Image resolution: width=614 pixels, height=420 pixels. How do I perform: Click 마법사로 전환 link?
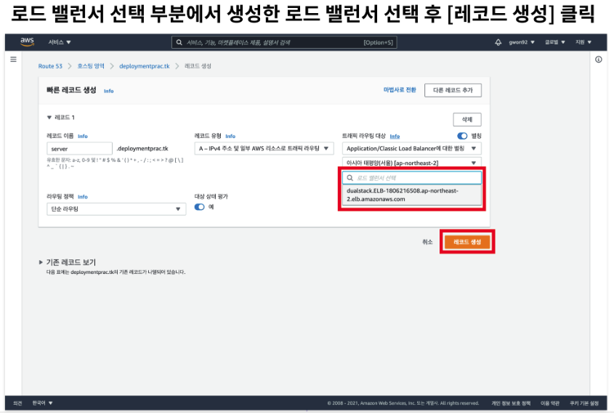(400, 90)
